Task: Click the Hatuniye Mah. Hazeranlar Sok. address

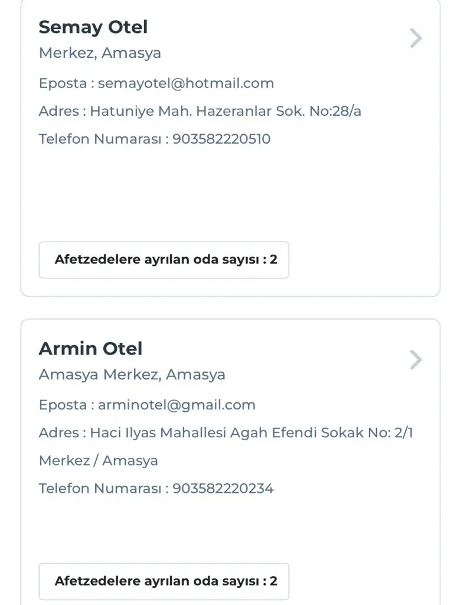Action: pyautogui.click(x=225, y=111)
